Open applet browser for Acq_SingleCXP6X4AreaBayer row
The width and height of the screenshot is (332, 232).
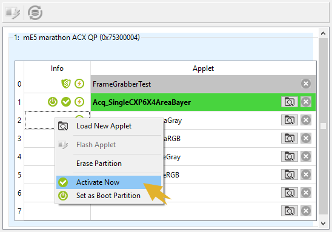289,102
